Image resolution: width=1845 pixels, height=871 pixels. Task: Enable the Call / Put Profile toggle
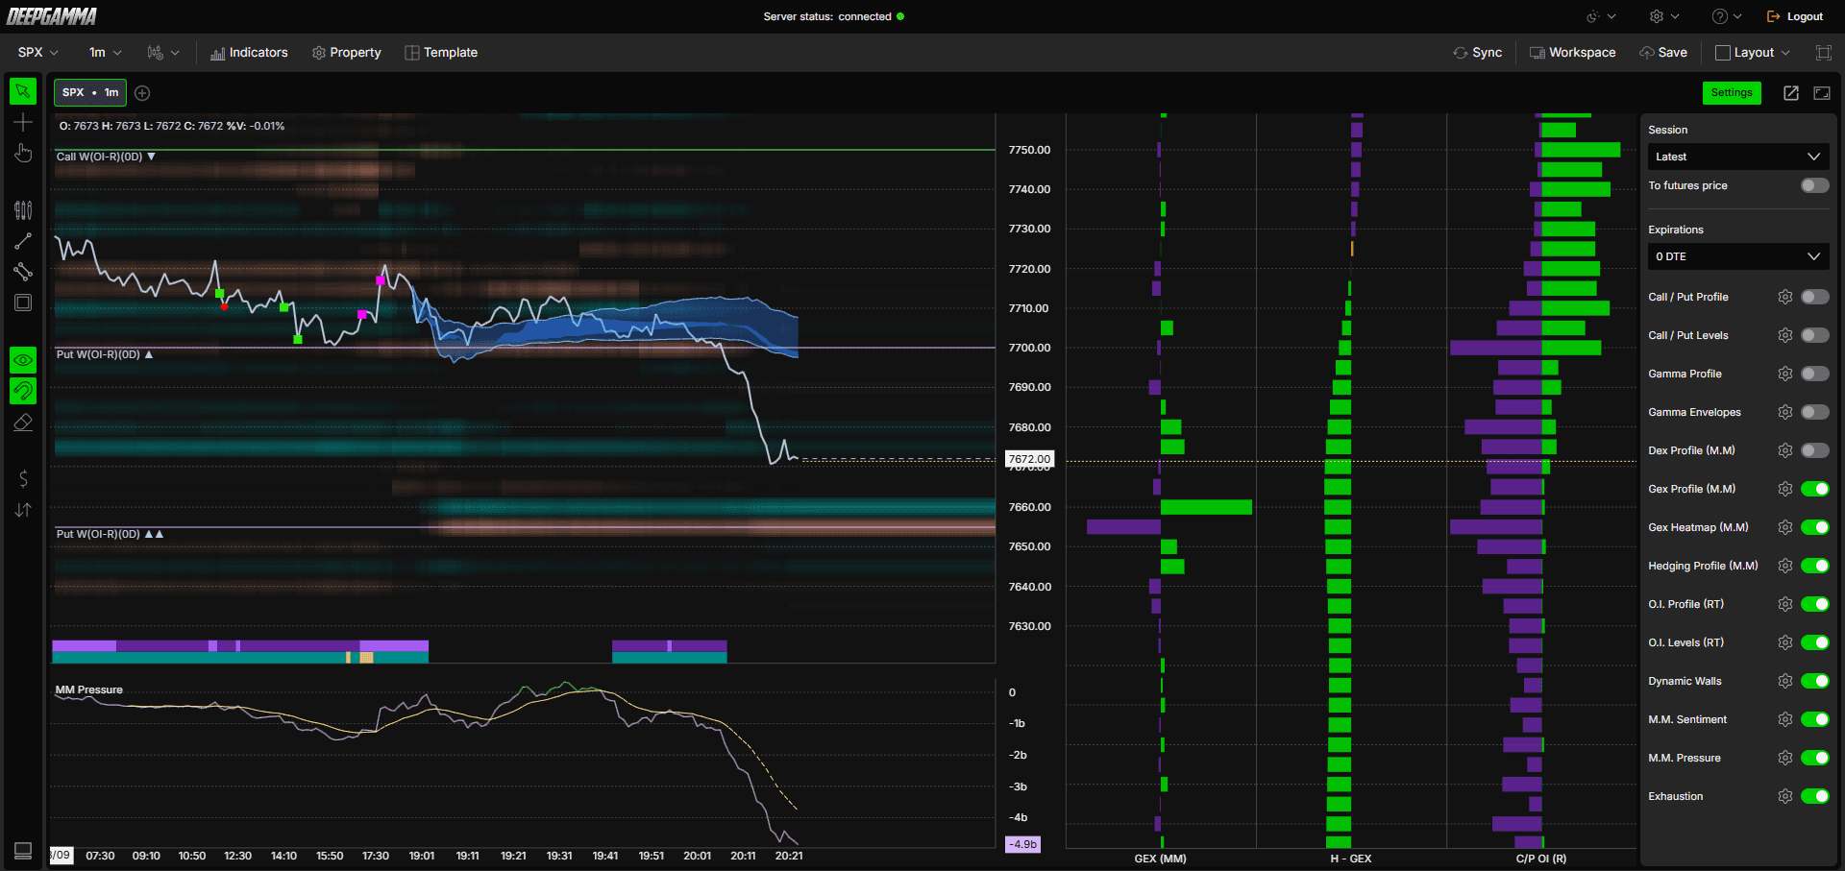(x=1814, y=297)
